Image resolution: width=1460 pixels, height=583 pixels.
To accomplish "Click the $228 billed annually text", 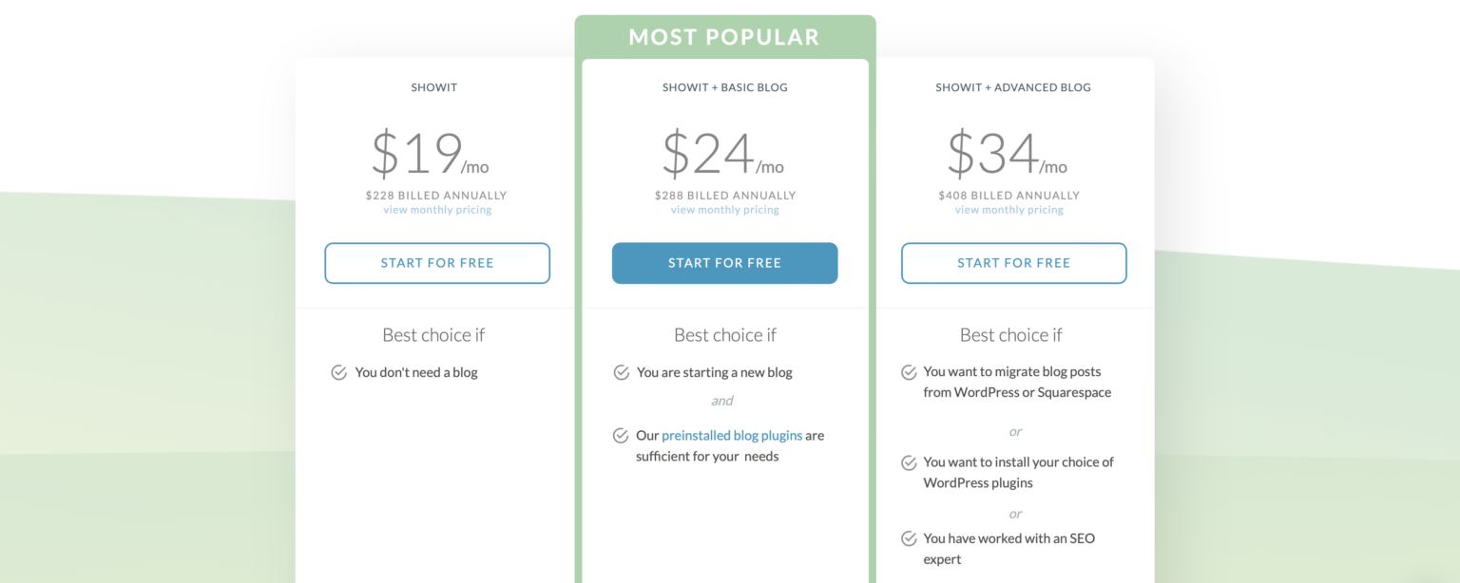I will (x=436, y=196).
